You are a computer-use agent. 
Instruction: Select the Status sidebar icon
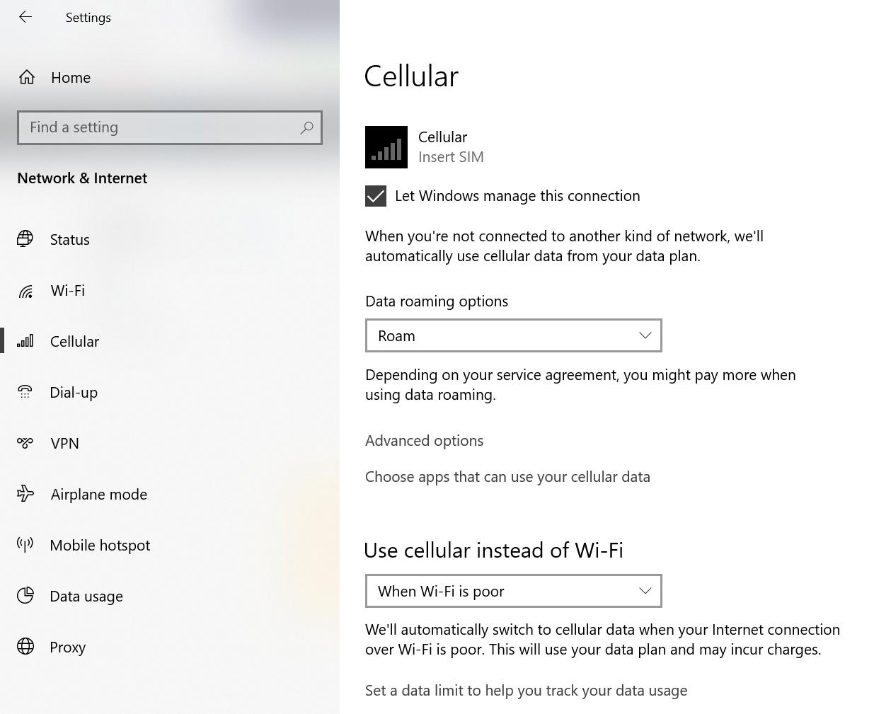click(x=25, y=239)
